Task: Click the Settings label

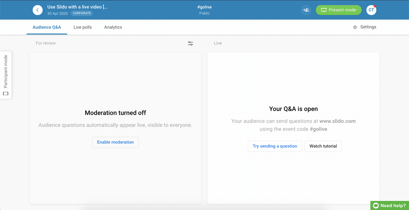Action: click(x=368, y=27)
